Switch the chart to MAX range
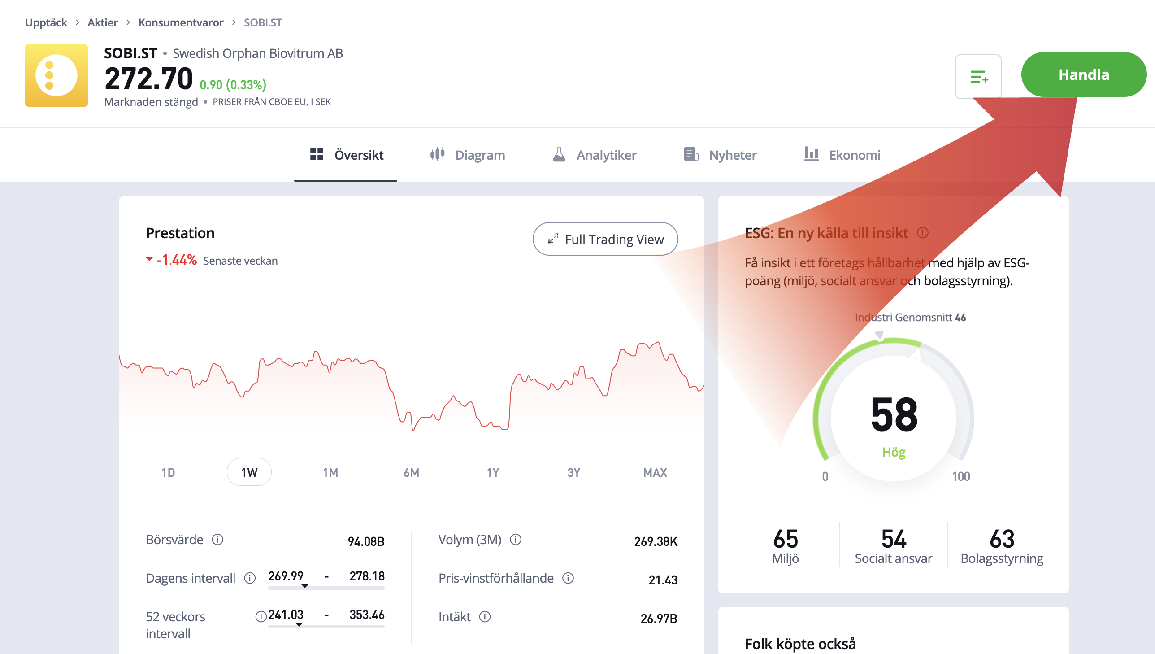Image resolution: width=1155 pixels, height=654 pixels. (x=655, y=472)
